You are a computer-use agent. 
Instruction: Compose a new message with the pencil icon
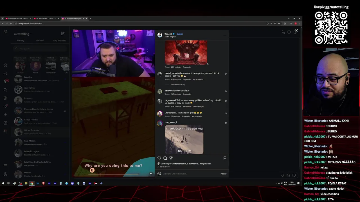click(63, 34)
